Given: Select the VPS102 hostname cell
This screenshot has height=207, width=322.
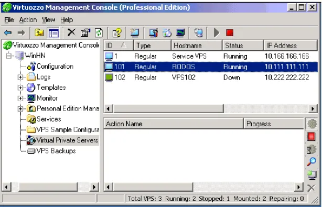Looking at the screenshot, I should tap(184, 78).
